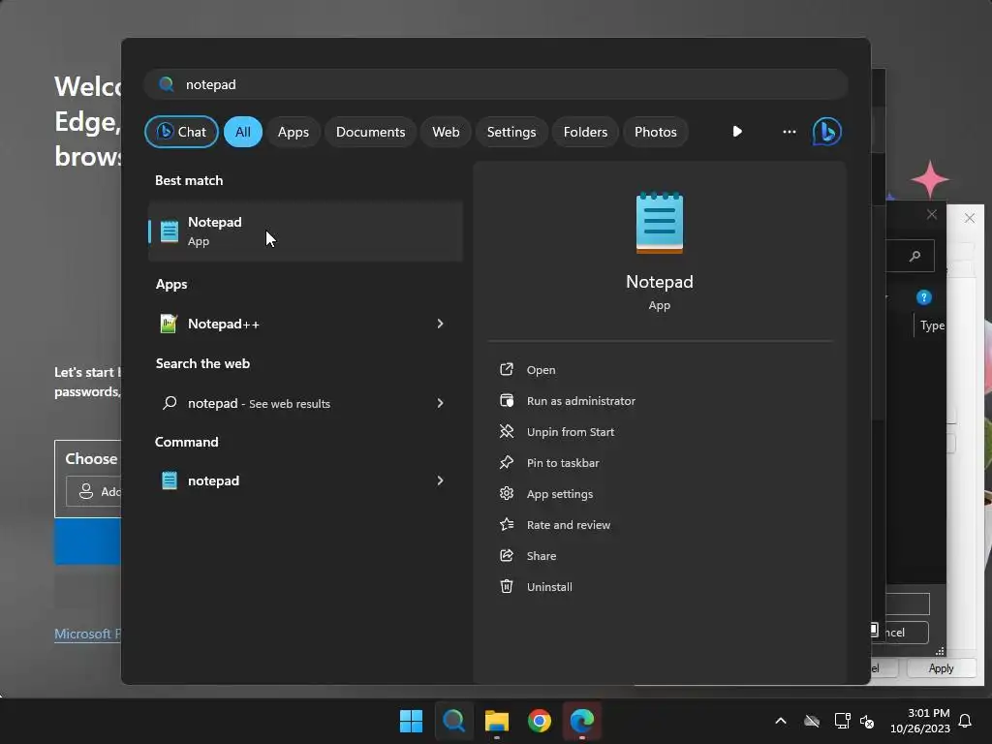Expand the Notepad++ result chevron
This screenshot has height=744, width=992.
tap(441, 324)
